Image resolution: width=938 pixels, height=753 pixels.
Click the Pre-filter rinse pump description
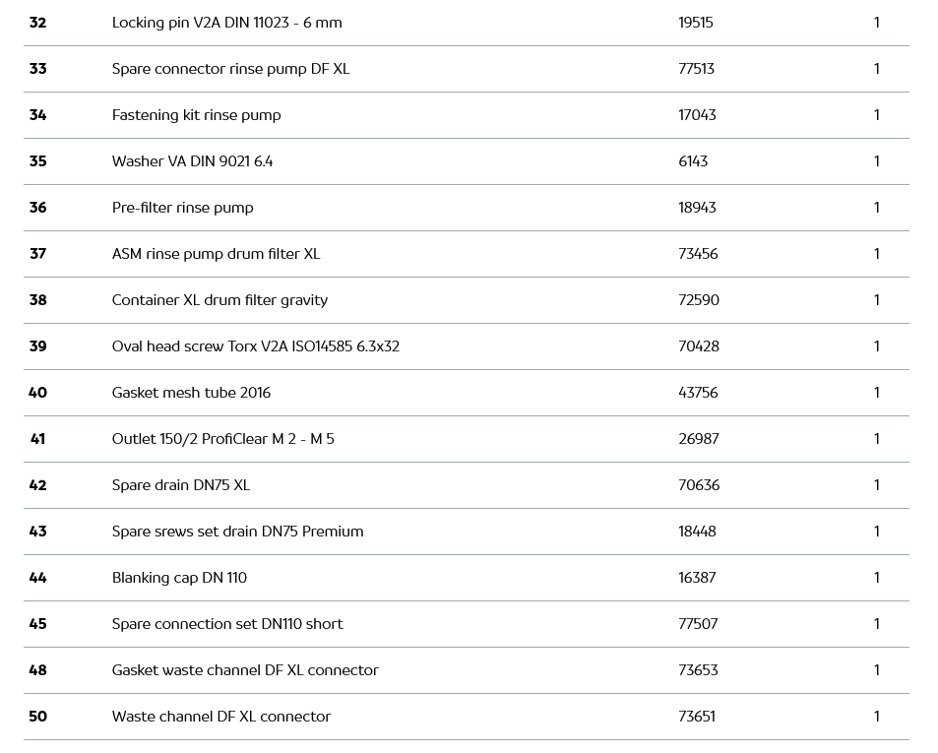pos(182,208)
